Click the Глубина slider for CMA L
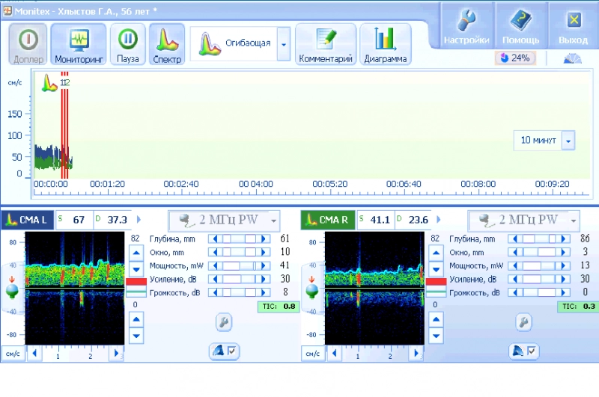Viewport: 599px width, 397px height. [238, 238]
